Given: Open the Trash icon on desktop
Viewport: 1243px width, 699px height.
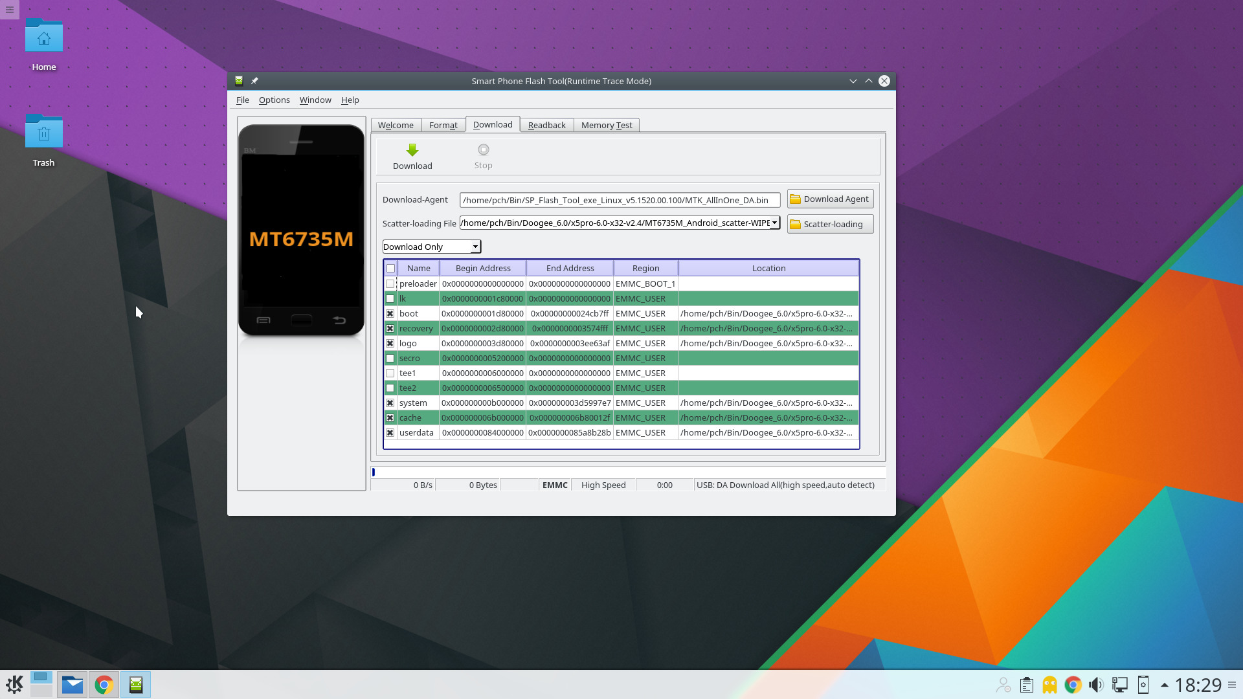Looking at the screenshot, I should pyautogui.click(x=44, y=141).
